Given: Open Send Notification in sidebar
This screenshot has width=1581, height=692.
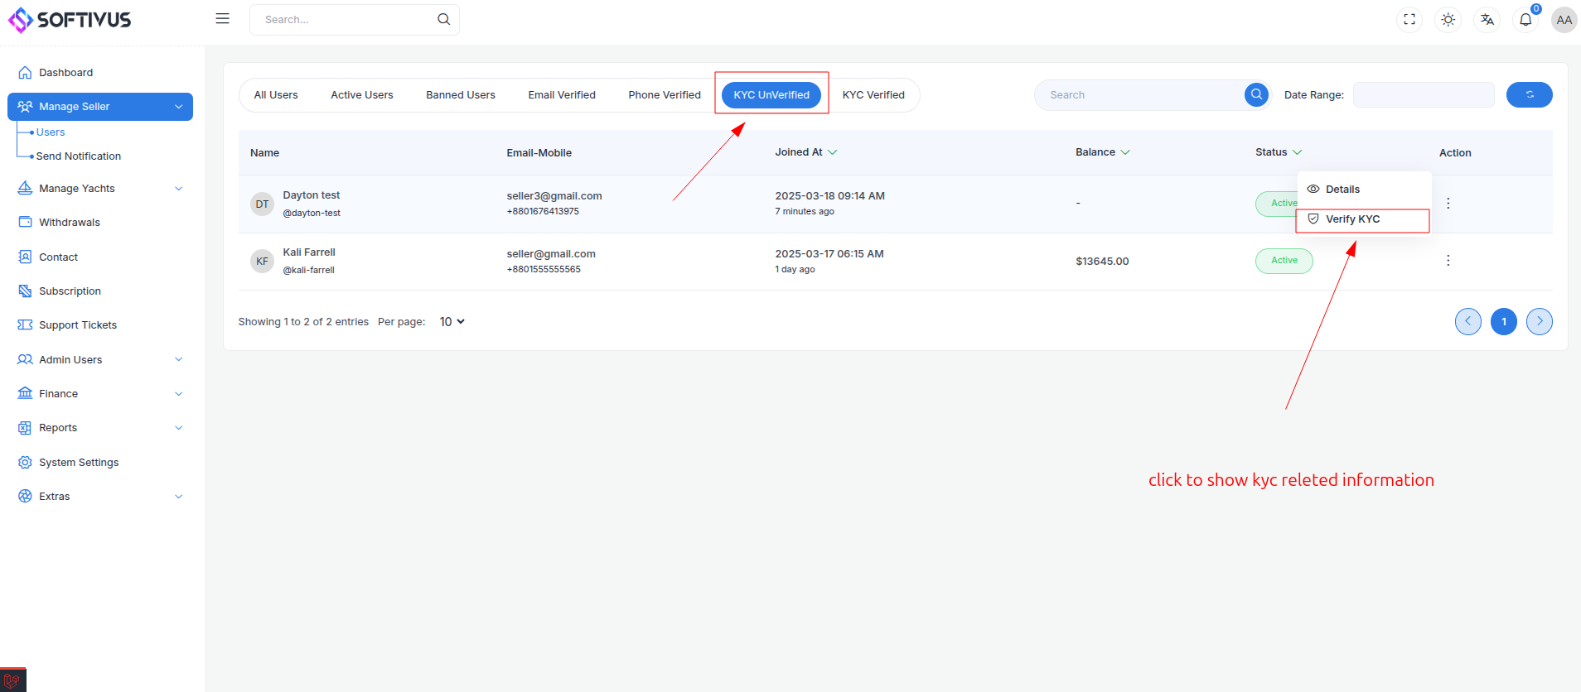Looking at the screenshot, I should [x=79, y=156].
